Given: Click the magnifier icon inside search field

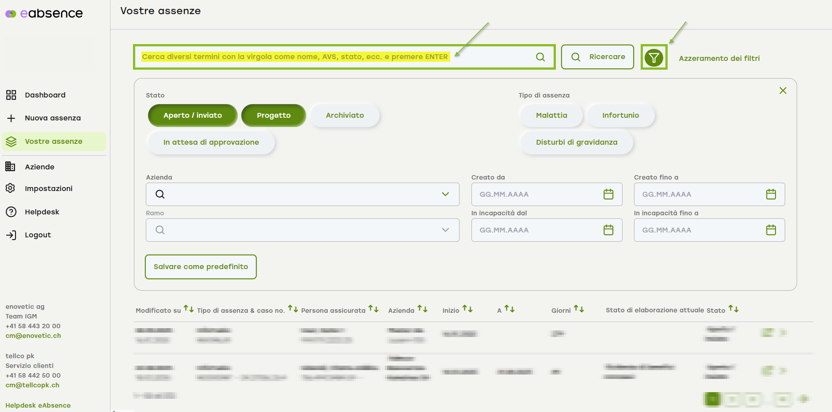Looking at the screenshot, I should tap(540, 57).
